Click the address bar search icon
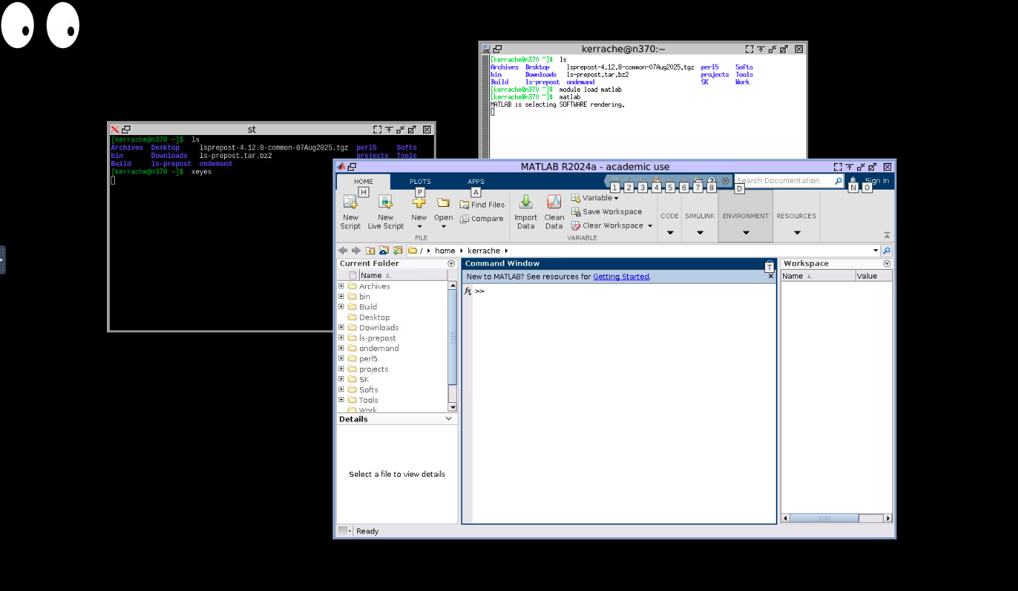Image resolution: width=1018 pixels, height=591 pixels. tap(887, 251)
